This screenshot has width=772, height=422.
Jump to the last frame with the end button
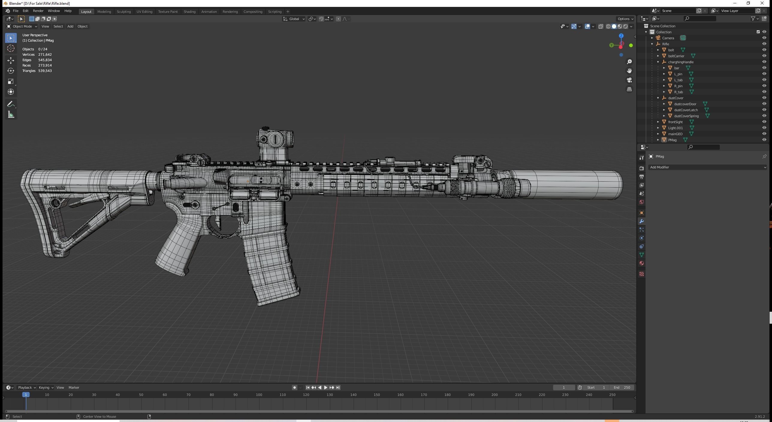338,387
